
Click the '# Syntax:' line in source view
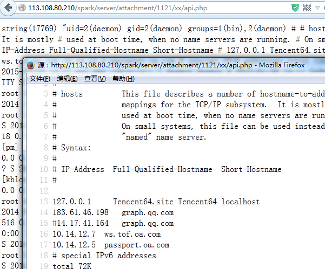tap(72, 148)
